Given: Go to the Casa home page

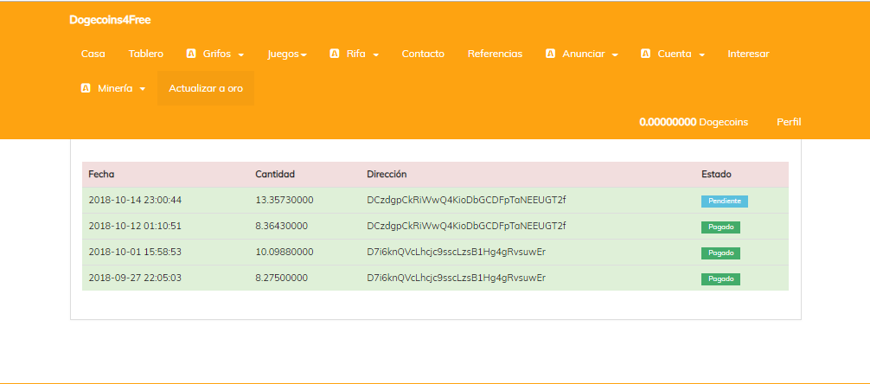Looking at the screenshot, I should [93, 54].
